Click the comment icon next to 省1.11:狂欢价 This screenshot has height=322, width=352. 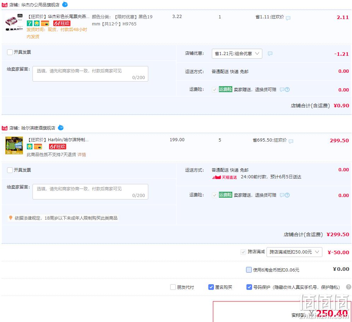click(x=288, y=18)
